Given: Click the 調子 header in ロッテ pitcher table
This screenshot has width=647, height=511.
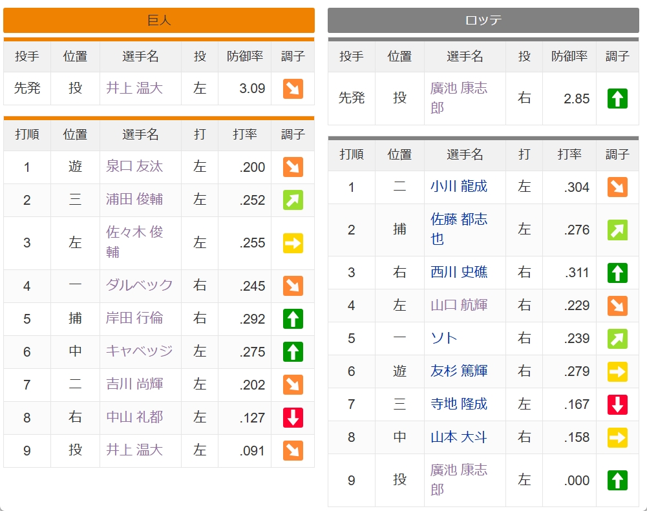Looking at the screenshot, I should point(617,56).
